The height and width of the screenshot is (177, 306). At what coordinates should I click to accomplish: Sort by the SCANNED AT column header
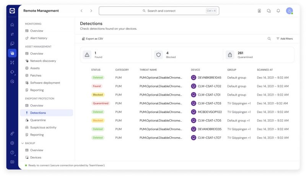pos(265,70)
